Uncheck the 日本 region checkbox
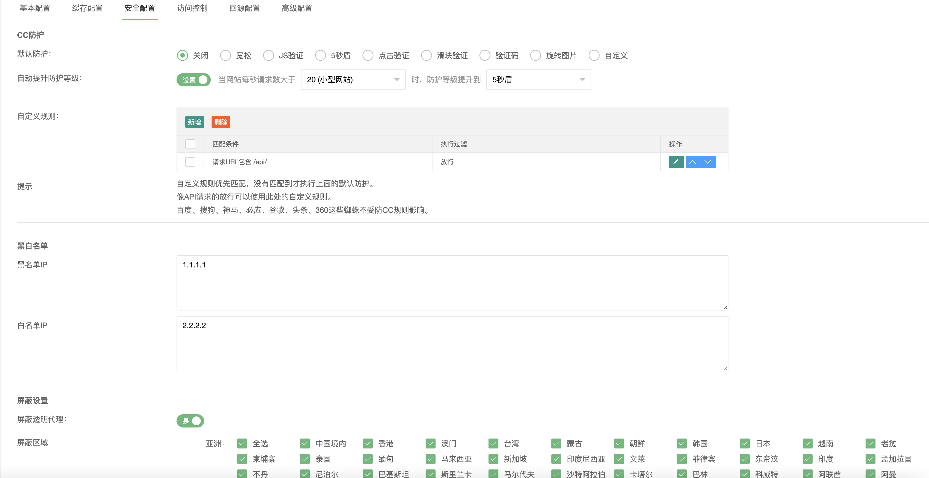Viewport: 929px width, 478px height. tap(745, 444)
